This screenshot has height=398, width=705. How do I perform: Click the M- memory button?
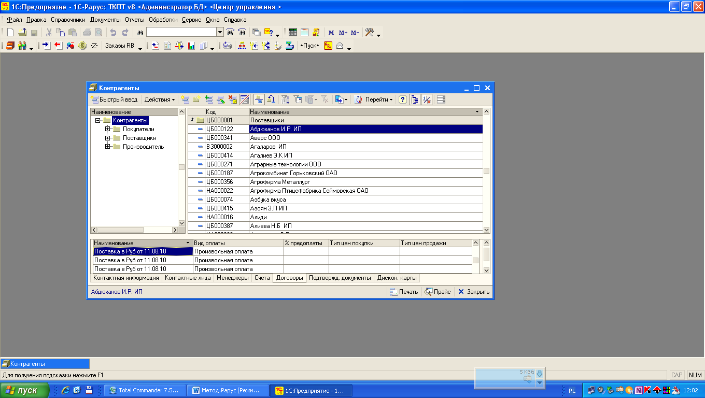[x=355, y=33]
